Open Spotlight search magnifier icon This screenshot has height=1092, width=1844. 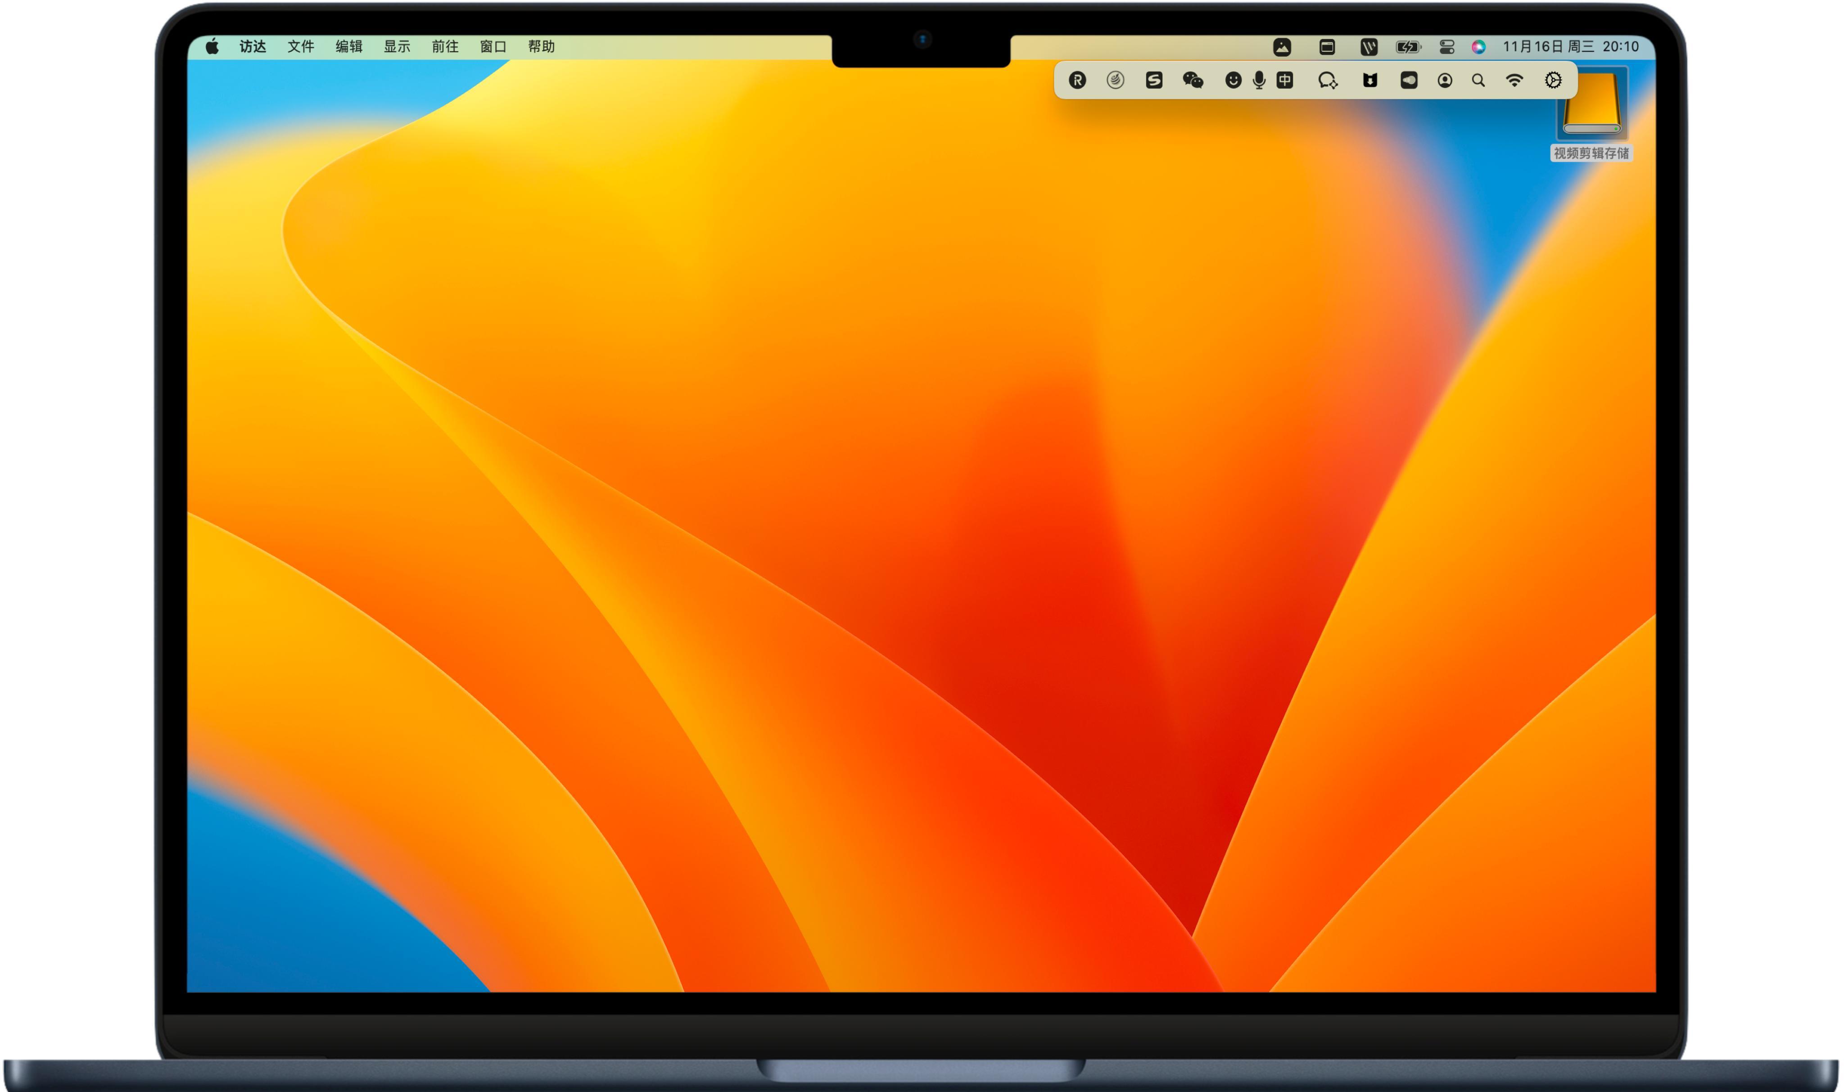tap(1478, 80)
